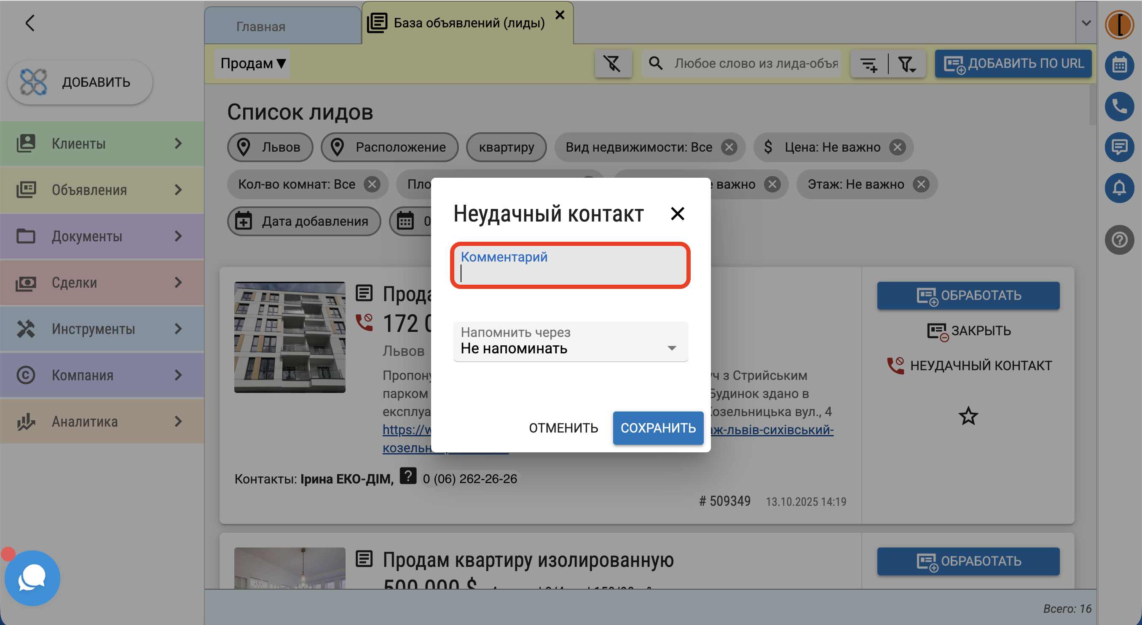The image size is (1142, 625).
Task: Open the help question mark icon
Action: click(x=1119, y=240)
